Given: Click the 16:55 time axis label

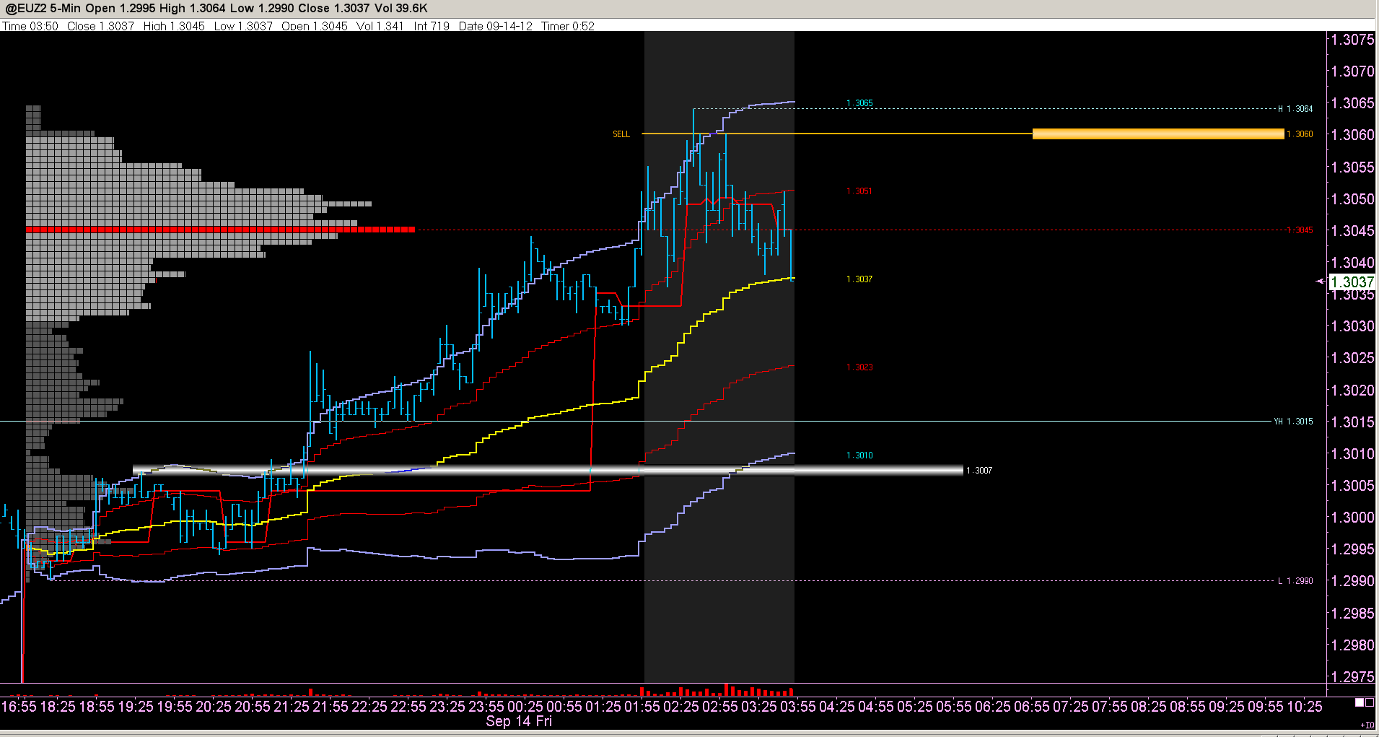Looking at the screenshot, I should tap(19, 707).
